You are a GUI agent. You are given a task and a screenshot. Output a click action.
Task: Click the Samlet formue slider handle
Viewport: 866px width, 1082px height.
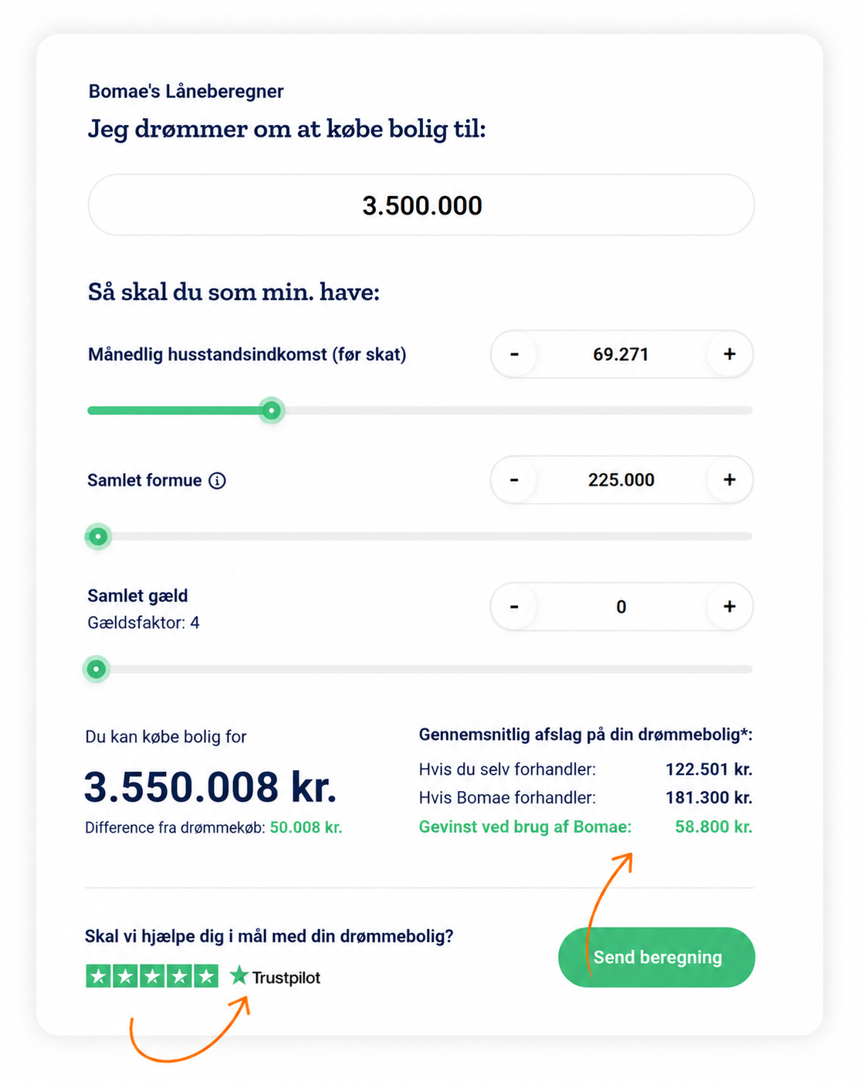point(98,536)
